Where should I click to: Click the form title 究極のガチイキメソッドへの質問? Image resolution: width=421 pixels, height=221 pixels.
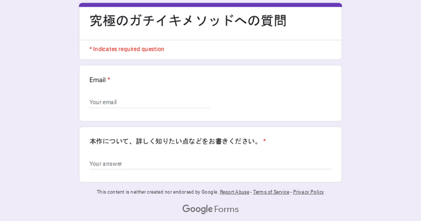188,21
